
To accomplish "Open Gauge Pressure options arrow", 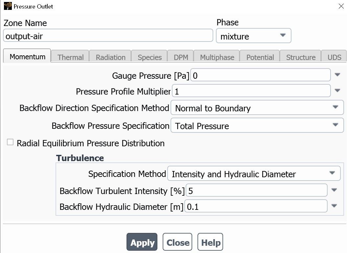I will point(337,75).
